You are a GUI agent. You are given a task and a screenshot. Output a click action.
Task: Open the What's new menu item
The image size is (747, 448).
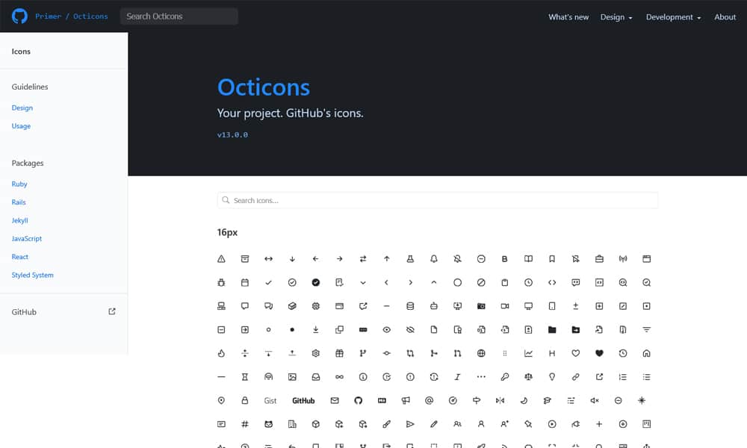pos(568,16)
